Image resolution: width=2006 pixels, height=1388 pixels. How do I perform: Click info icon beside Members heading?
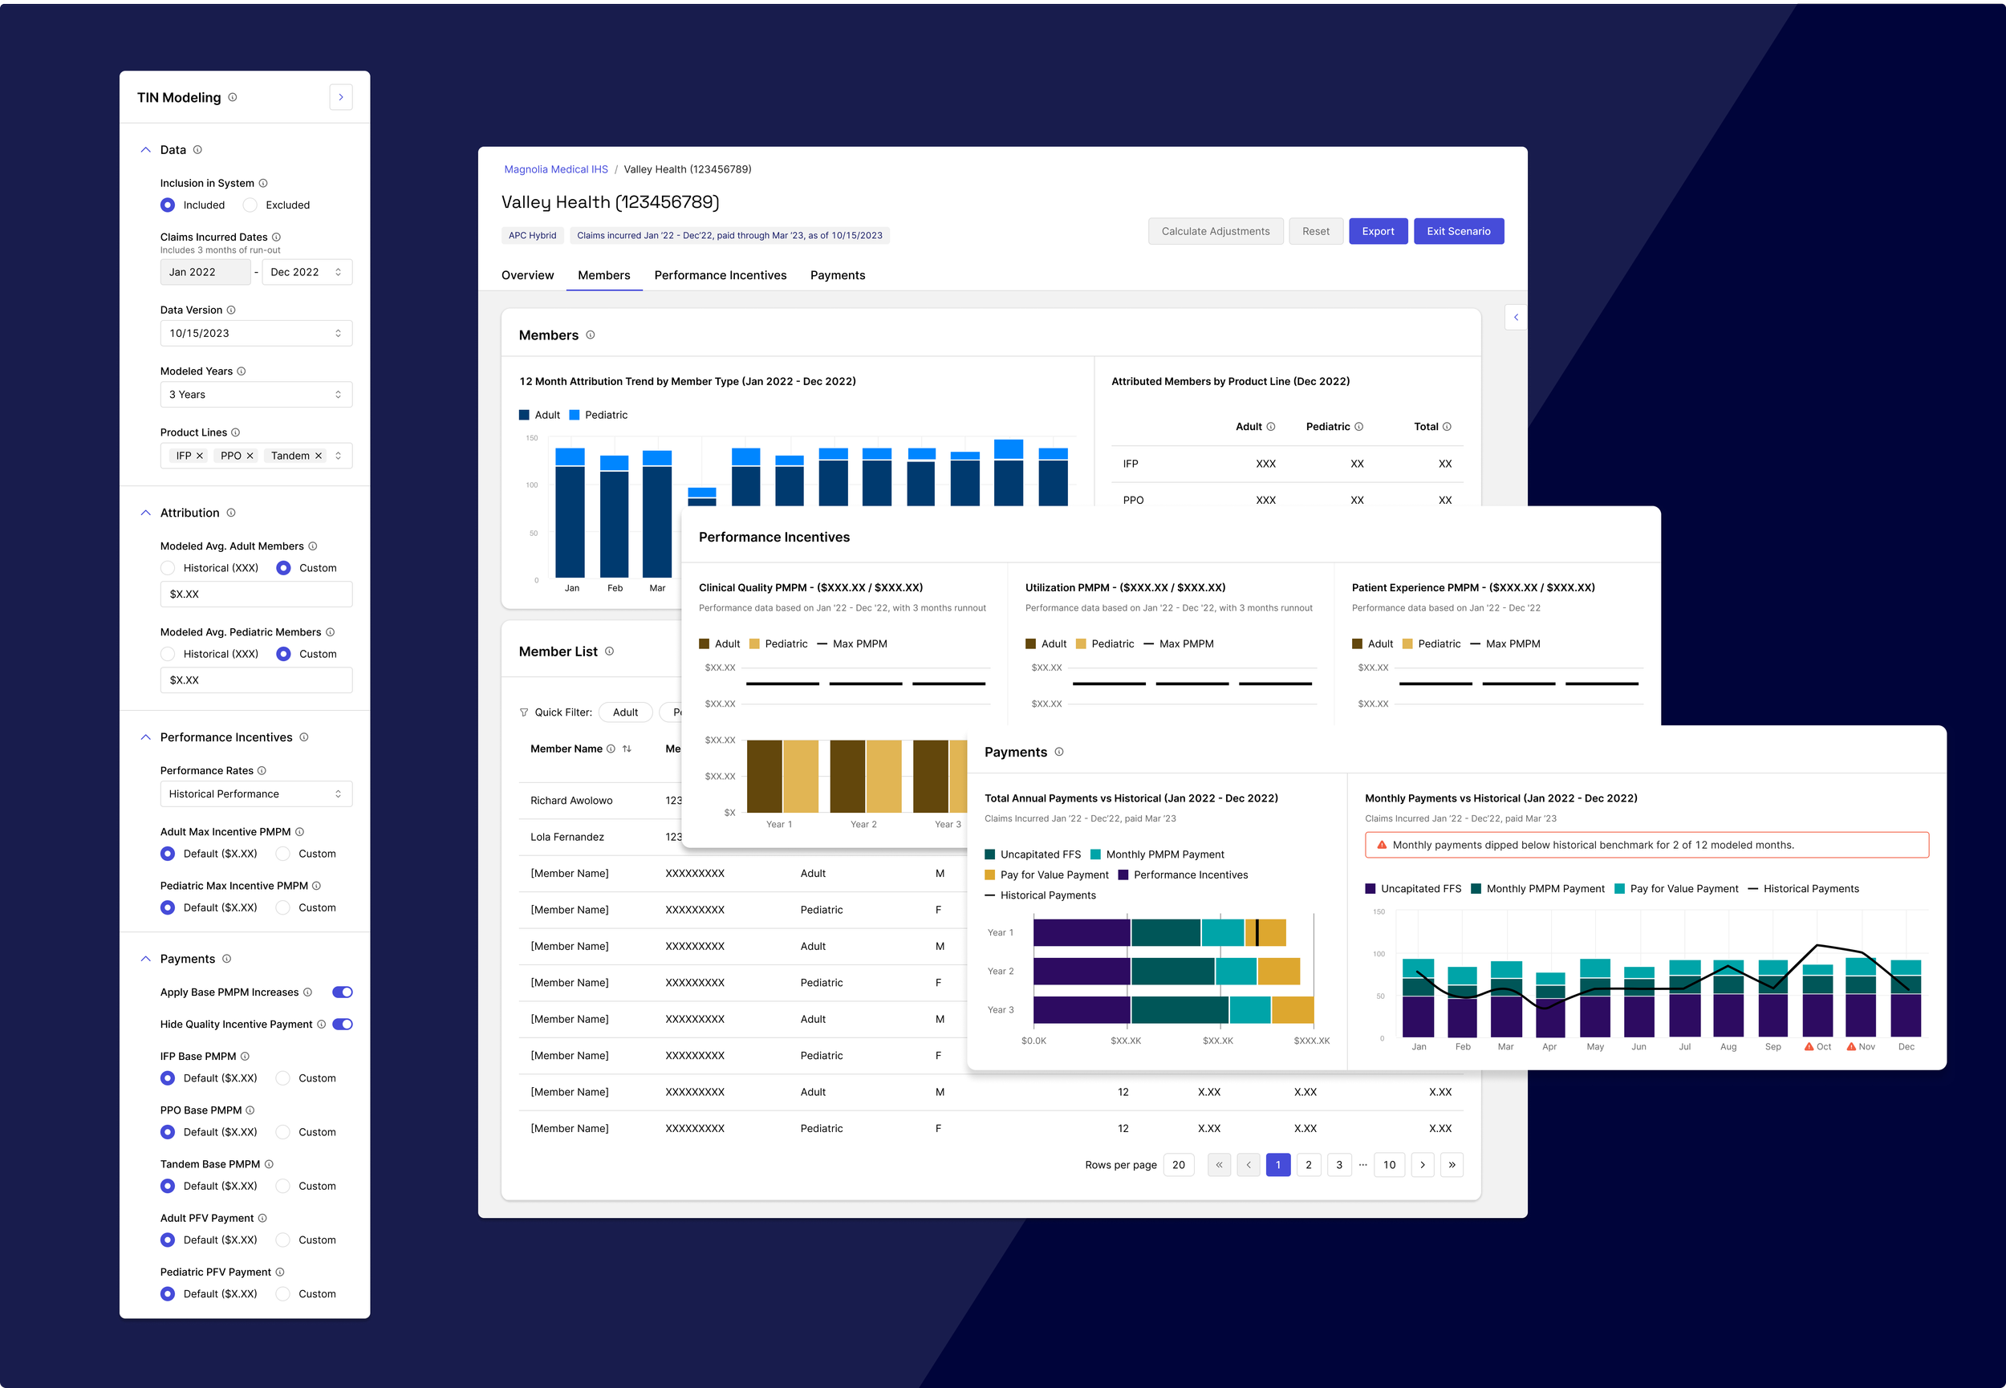click(x=591, y=335)
